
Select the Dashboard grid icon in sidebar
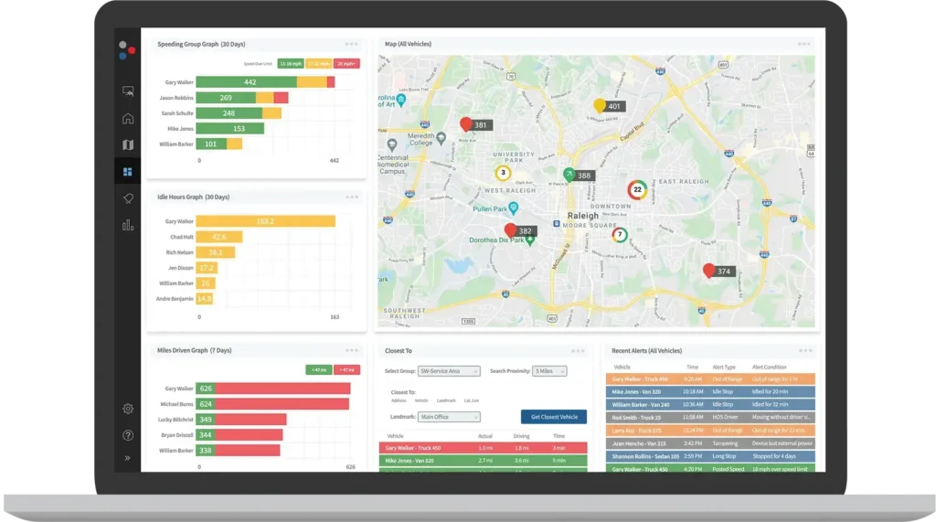click(x=128, y=172)
